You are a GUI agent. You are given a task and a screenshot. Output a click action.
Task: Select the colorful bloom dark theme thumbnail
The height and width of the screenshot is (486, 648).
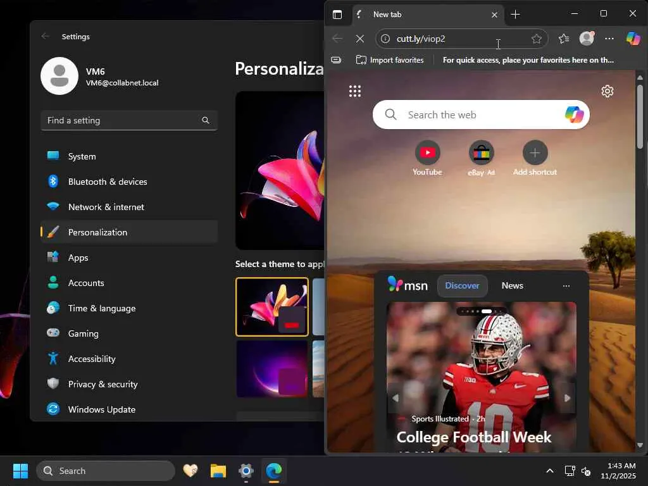[272, 307]
